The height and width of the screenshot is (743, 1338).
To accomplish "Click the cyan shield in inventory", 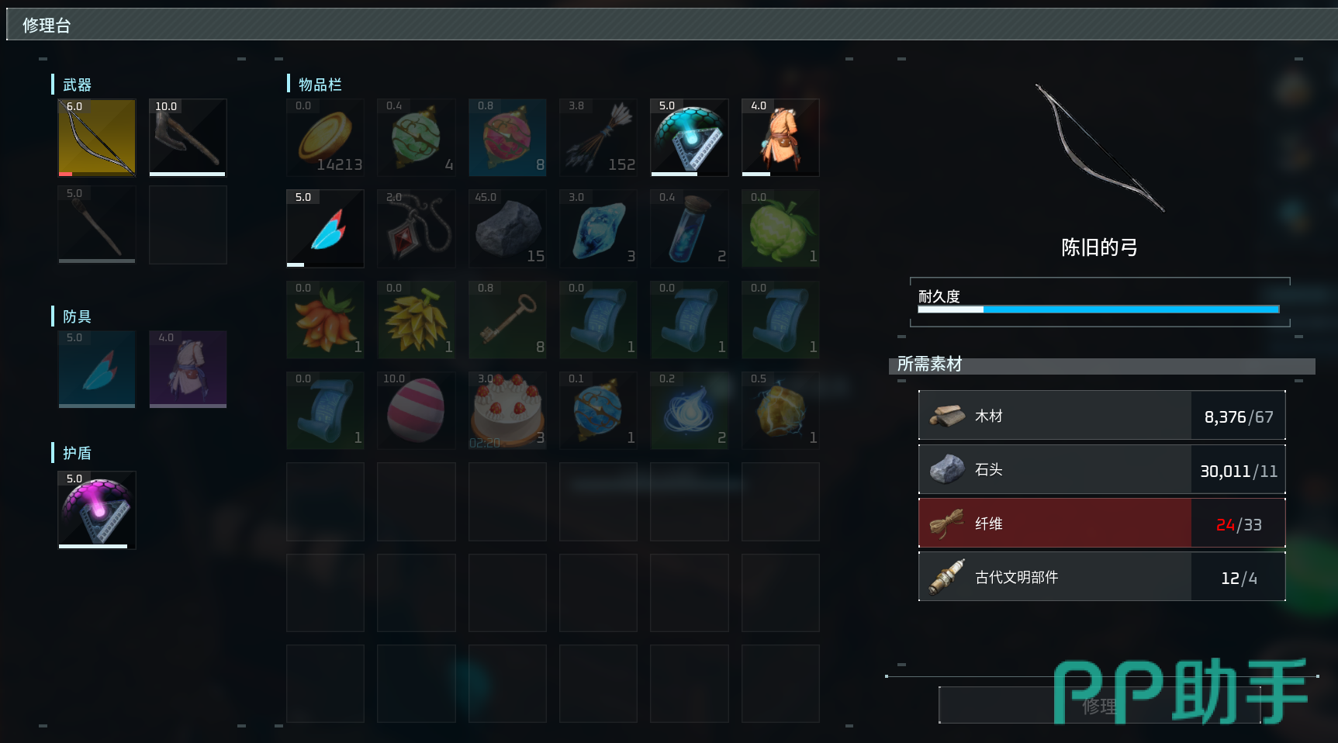I will point(690,137).
